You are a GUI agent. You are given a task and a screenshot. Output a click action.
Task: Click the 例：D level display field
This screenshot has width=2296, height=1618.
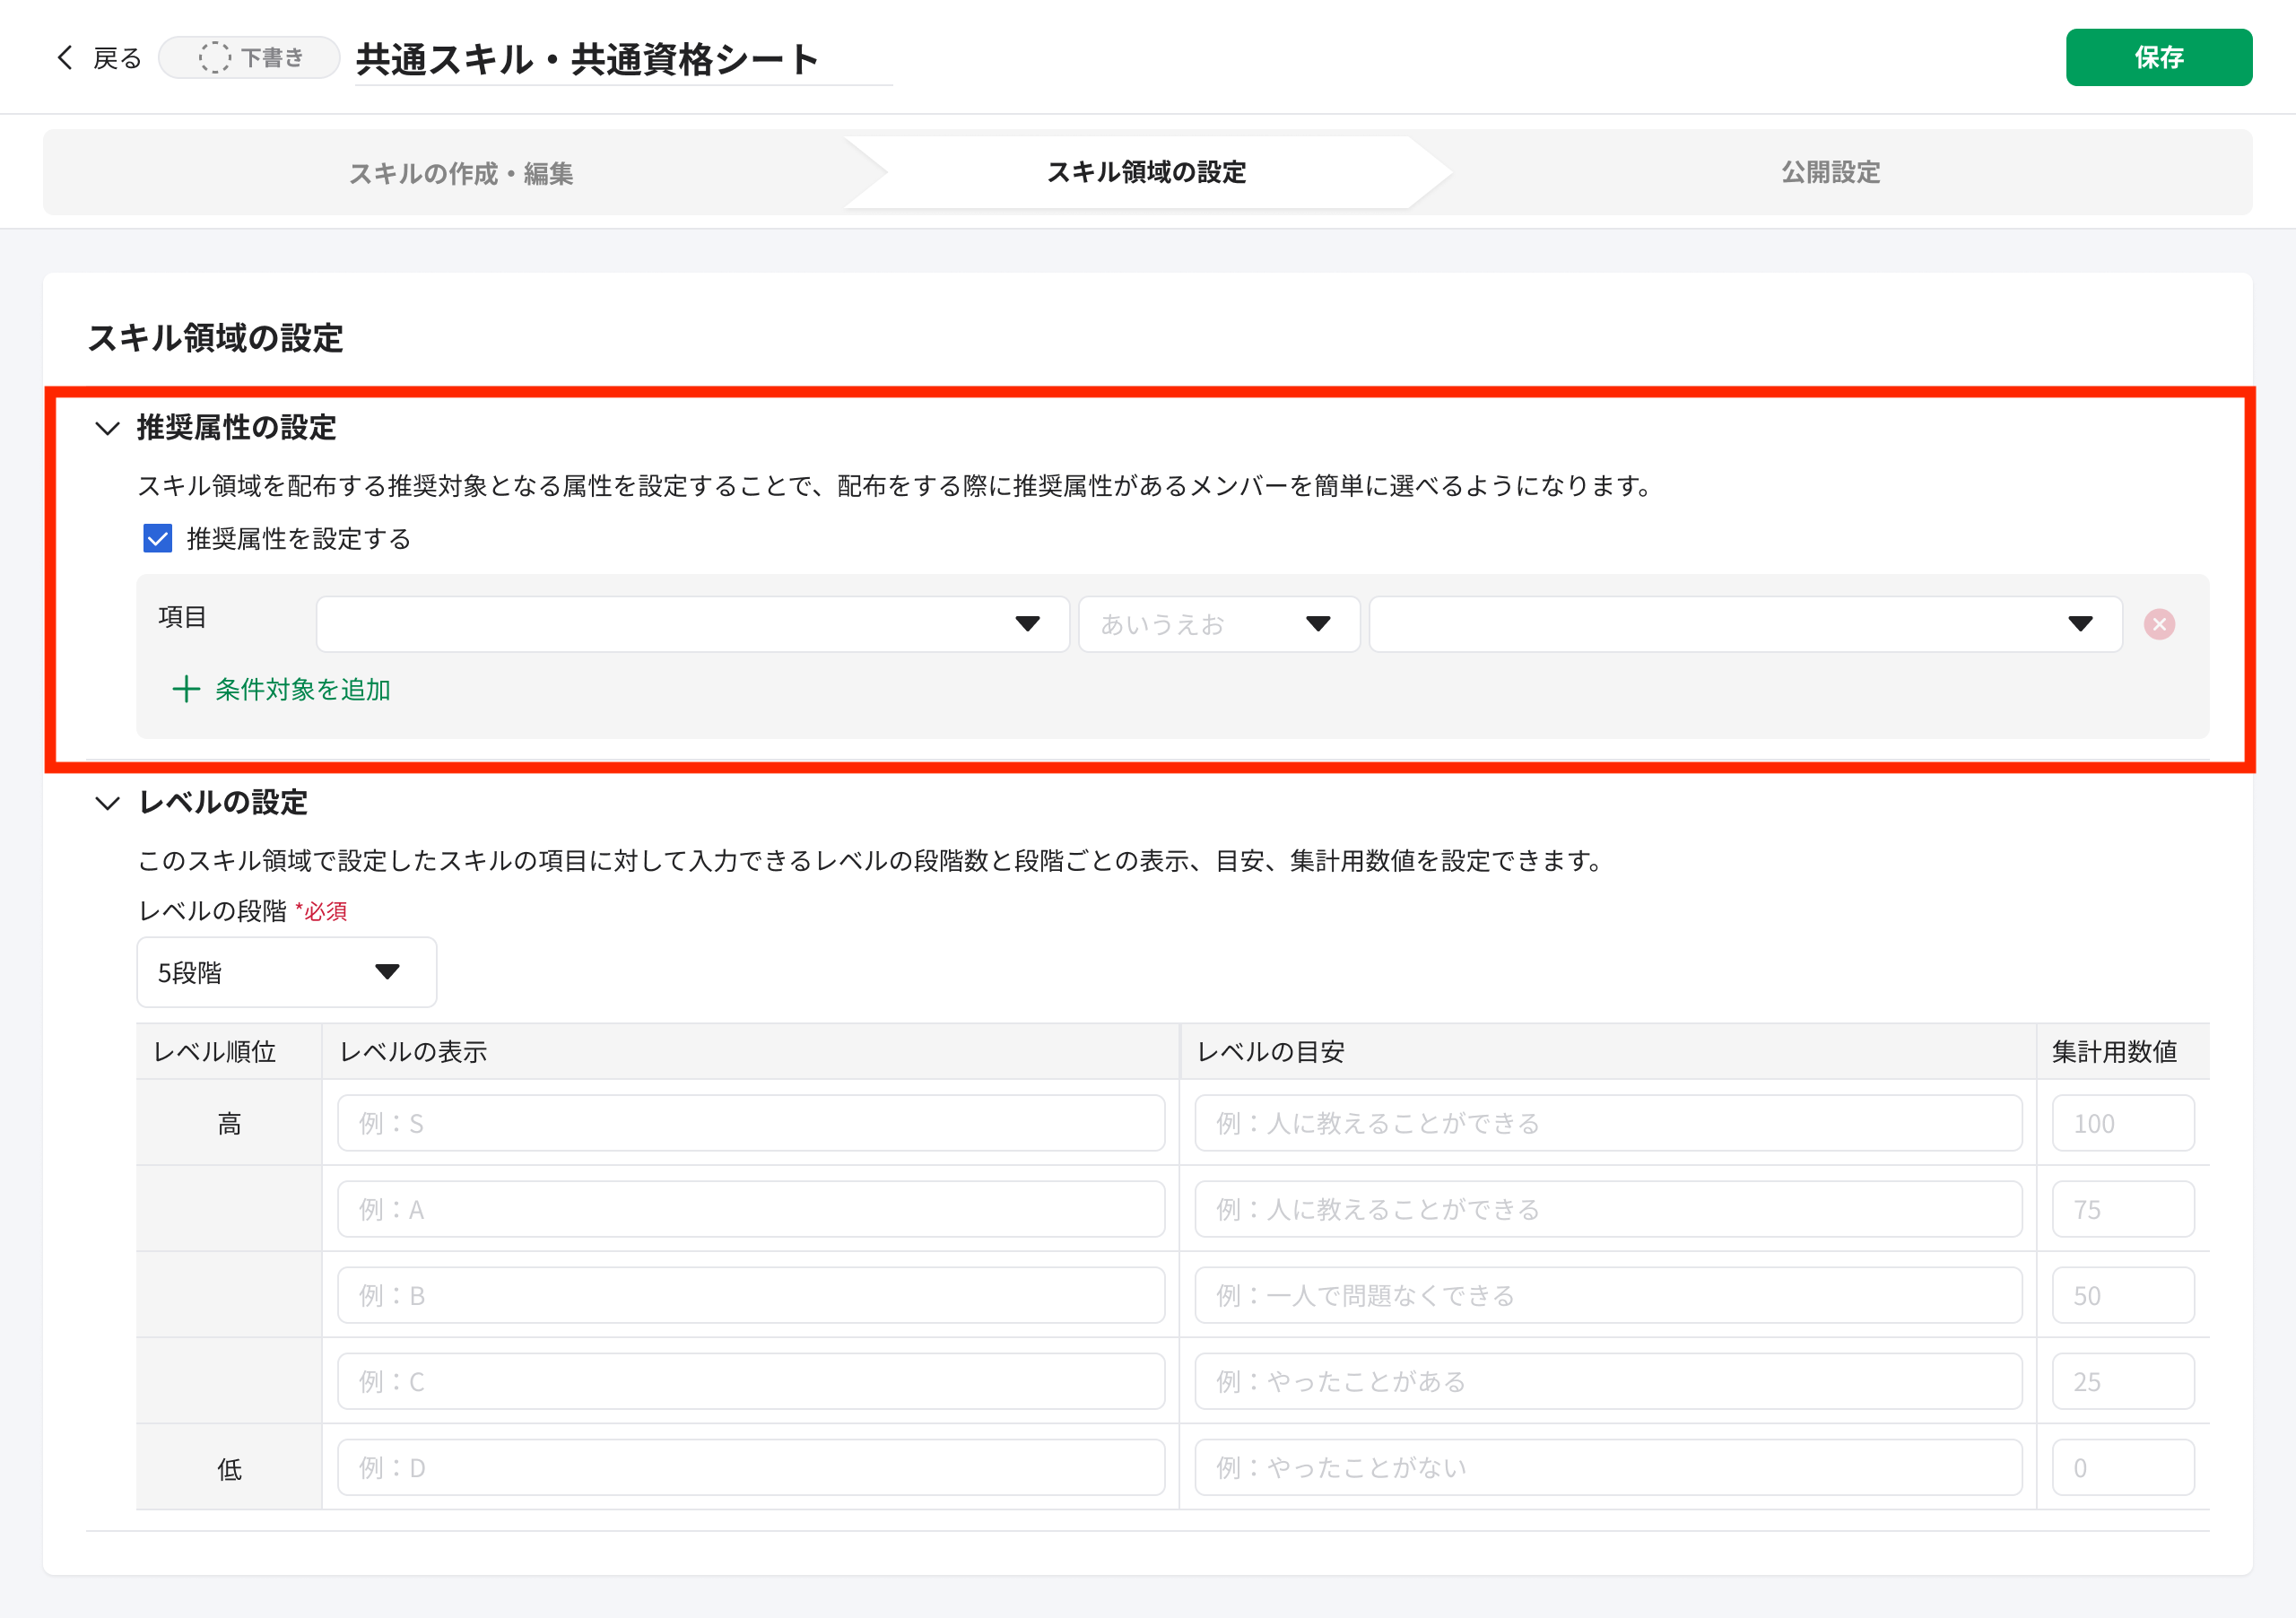(751, 1467)
